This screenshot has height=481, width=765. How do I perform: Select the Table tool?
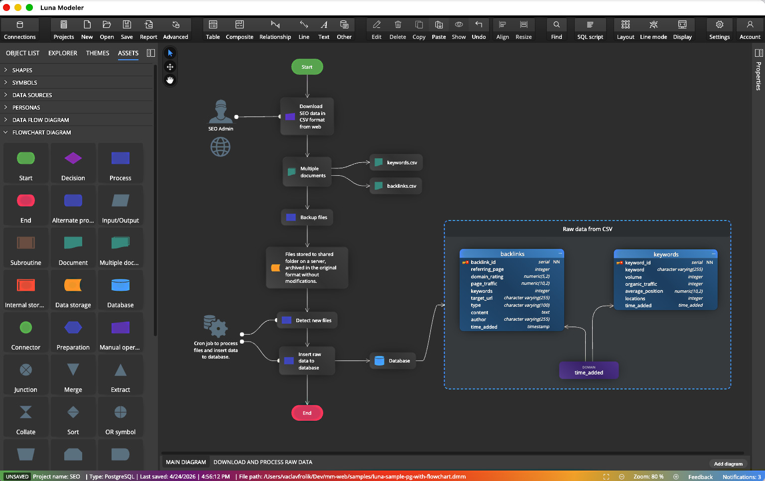213,29
